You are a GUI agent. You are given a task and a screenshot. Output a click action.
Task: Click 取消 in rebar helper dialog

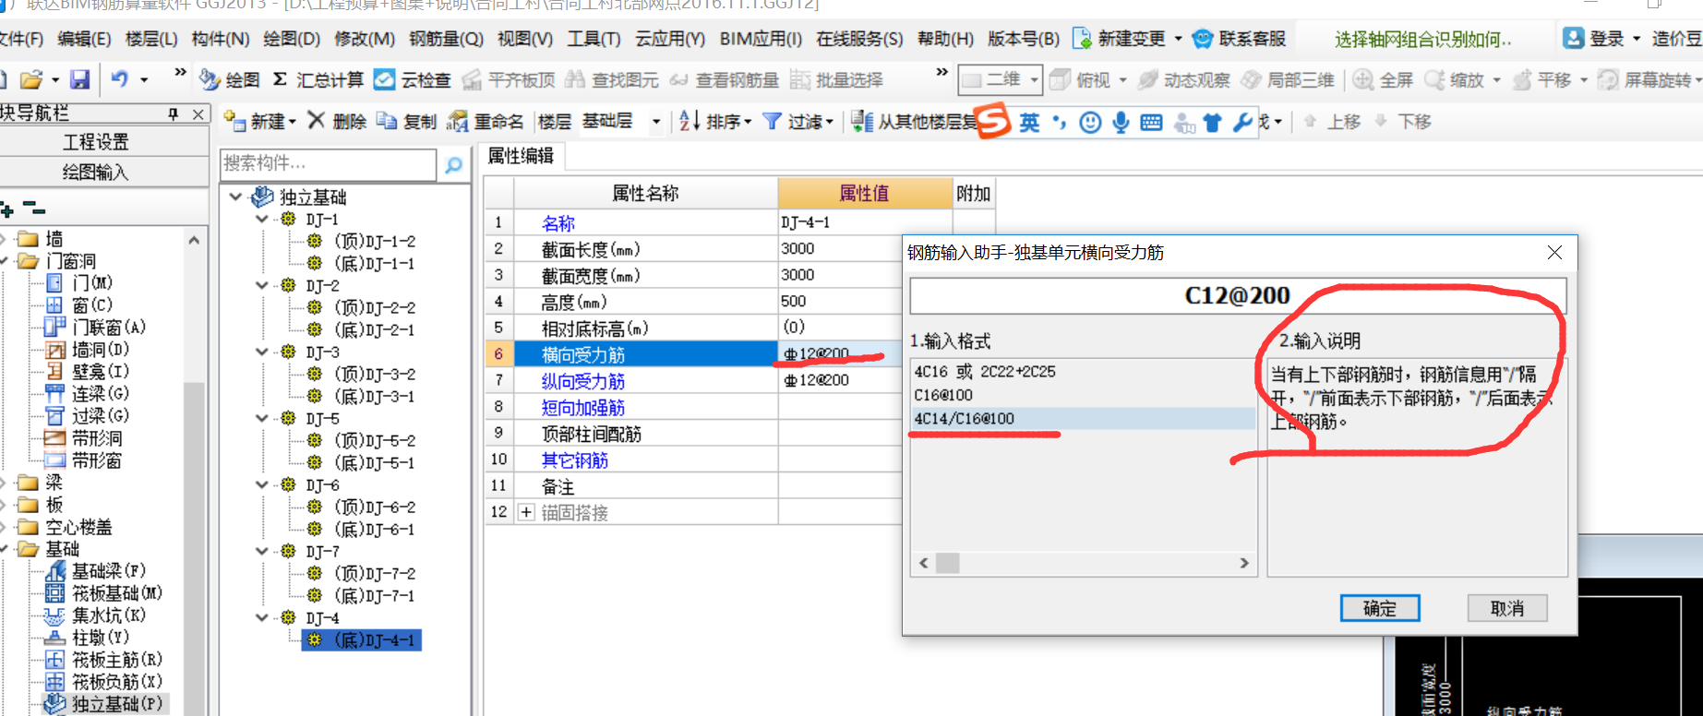pos(1507,608)
